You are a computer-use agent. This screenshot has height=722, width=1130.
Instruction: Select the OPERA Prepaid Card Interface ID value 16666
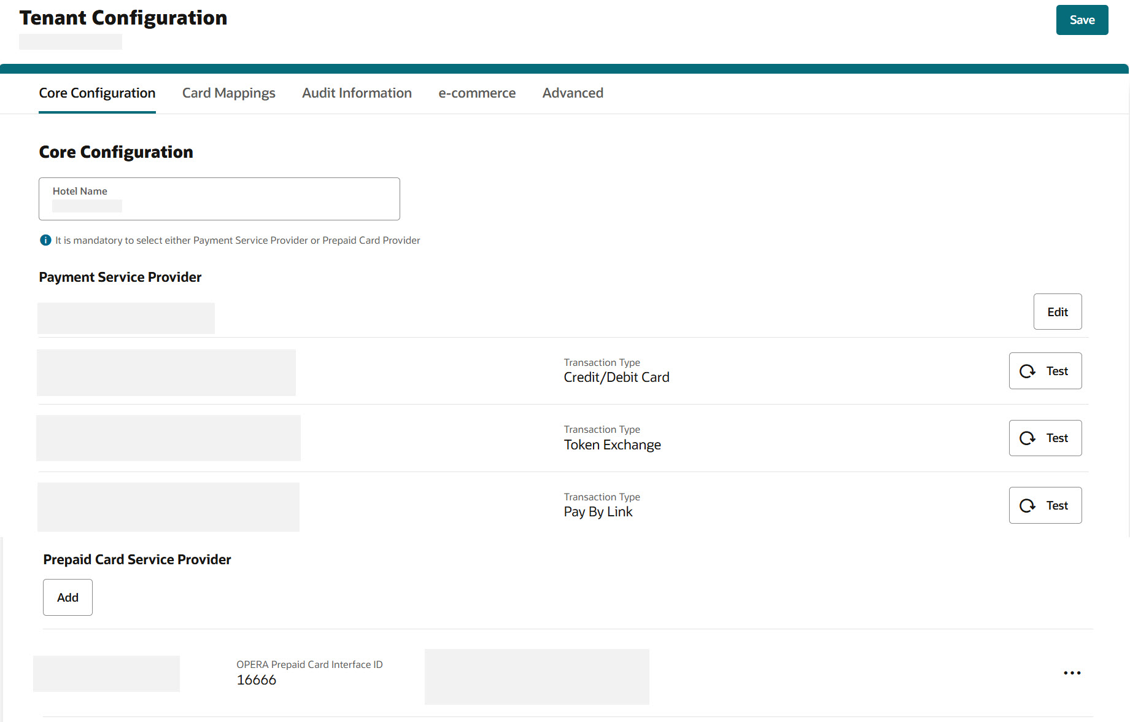[x=257, y=680]
